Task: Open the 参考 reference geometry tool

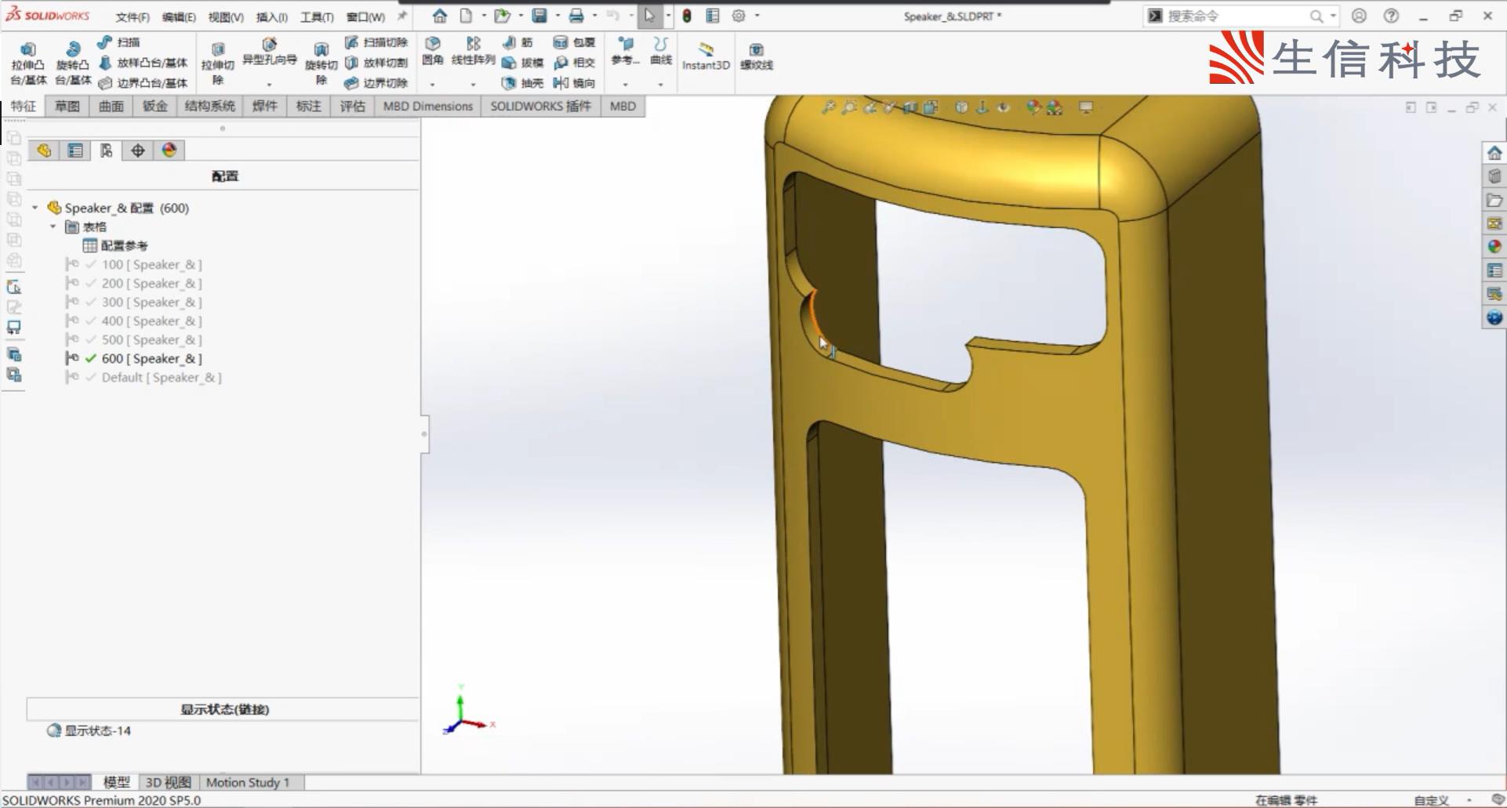Action: click(625, 51)
